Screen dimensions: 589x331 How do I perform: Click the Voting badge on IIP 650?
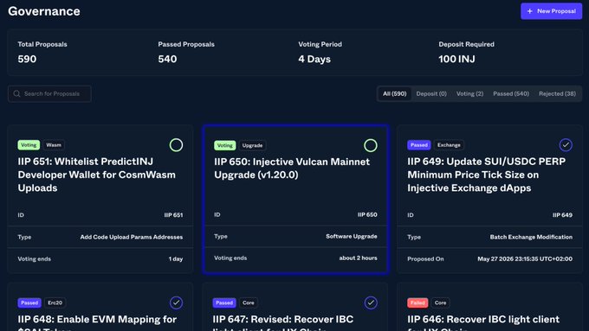coord(225,145)
